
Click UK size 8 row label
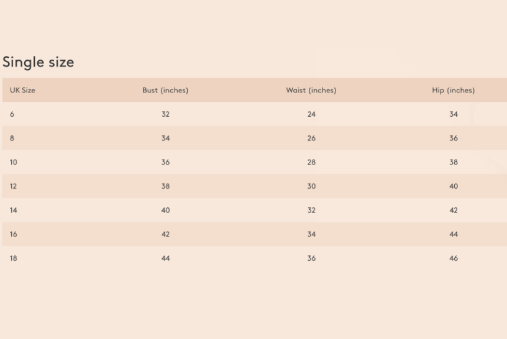pos(12,138)
